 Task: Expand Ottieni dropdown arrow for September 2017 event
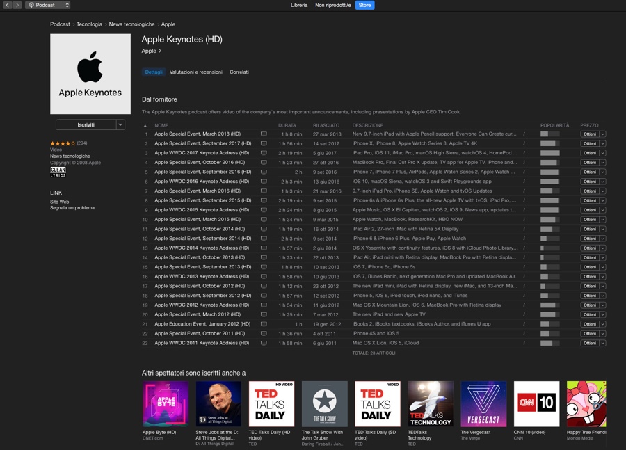pos(603,144)
